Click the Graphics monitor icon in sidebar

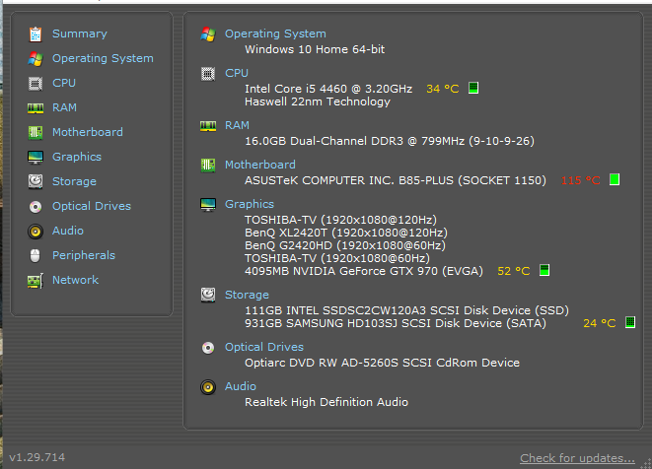pyautogui.click(x=36, y=158)
